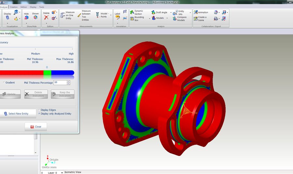Click the camera snapshot export icon
Image resolution: width=293 pixels, height=174 pixels.
click(x=216, y=19)
